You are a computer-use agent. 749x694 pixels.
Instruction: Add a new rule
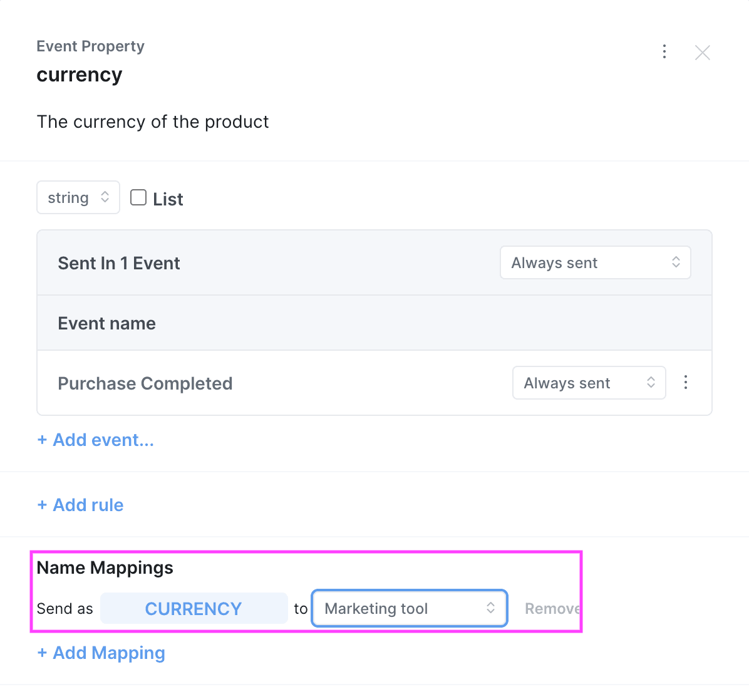coord(81,505)
